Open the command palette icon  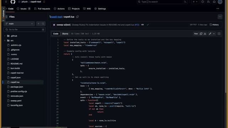click(x=185, y=2)
